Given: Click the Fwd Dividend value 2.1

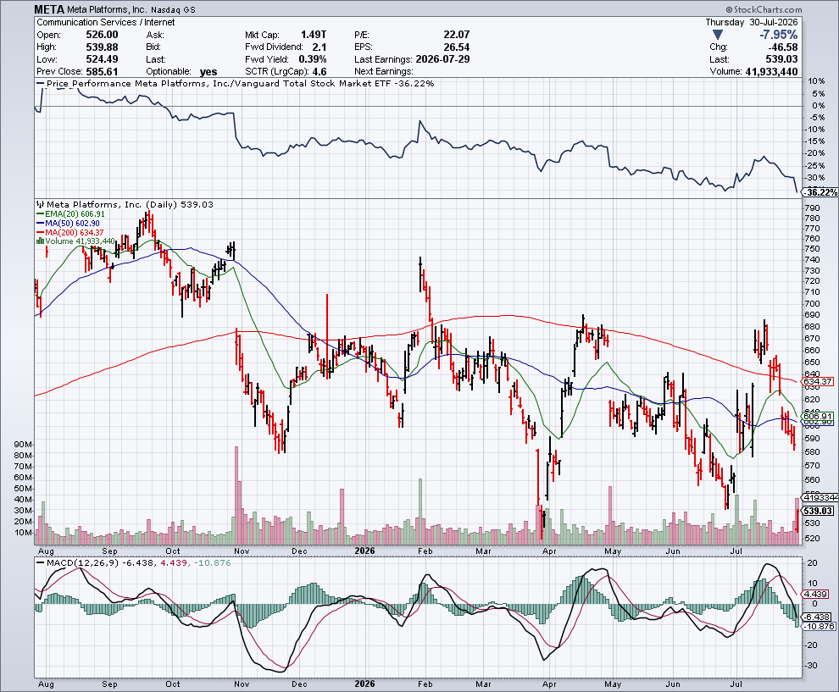Looking at the screenshot, I should point(319,47).
